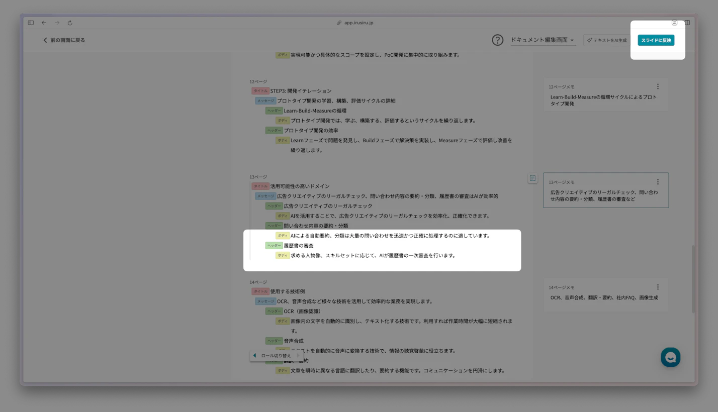Screen dimensions: 718x412
Task: Click the ヘッダー tag beside 履歴書の審査
Action: coord(274,246)
